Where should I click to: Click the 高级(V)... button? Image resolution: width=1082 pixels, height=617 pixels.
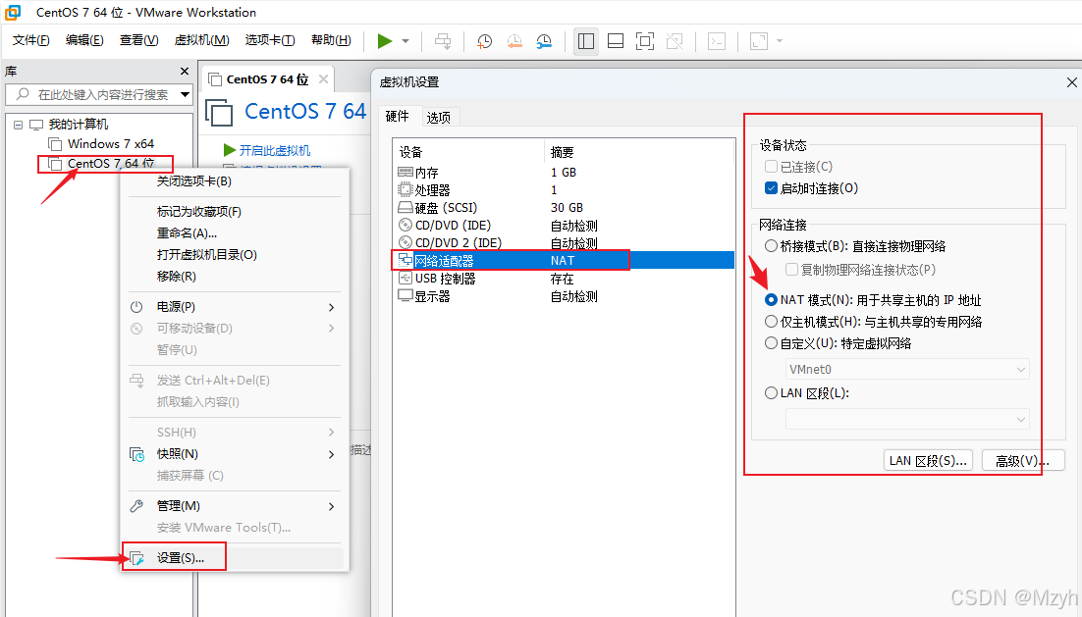1023,460
